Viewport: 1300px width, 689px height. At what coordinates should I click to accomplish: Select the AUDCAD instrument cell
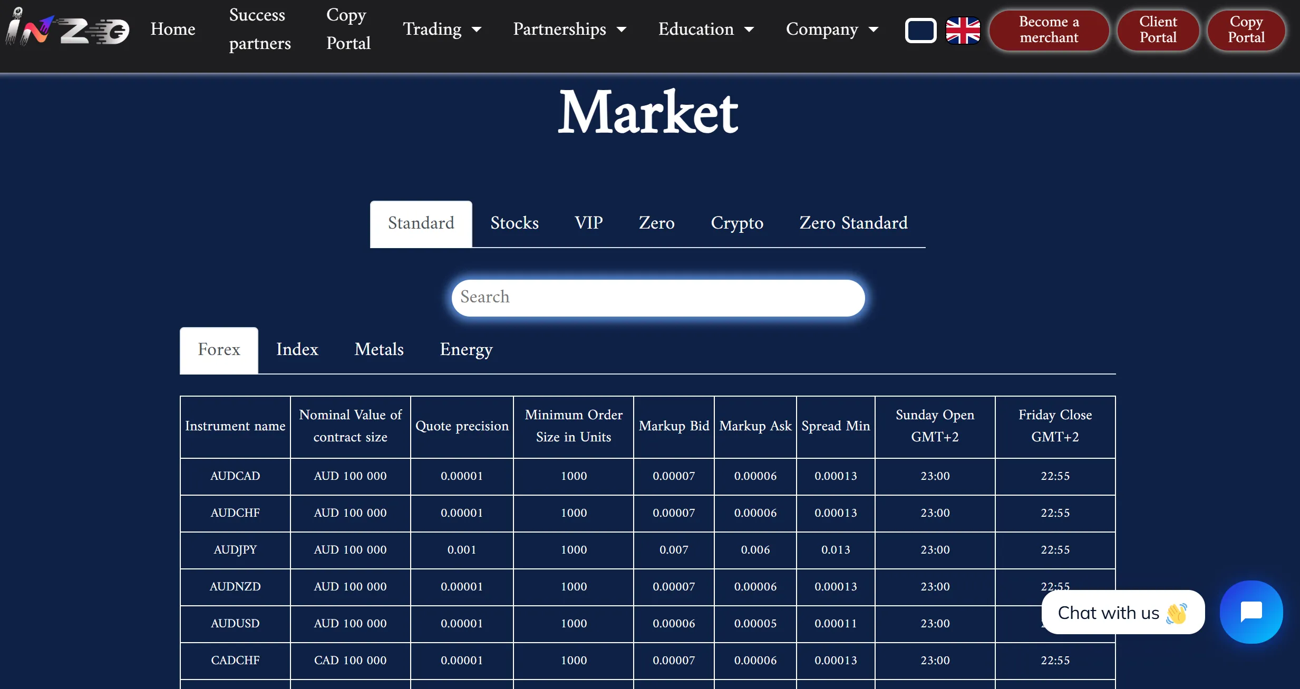click(x=235, y=476)
